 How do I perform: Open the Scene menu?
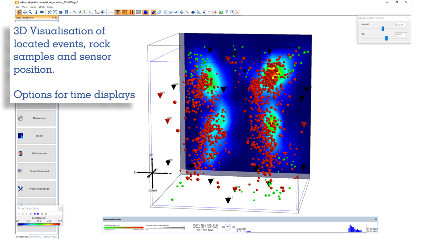[x=33, y=7]
